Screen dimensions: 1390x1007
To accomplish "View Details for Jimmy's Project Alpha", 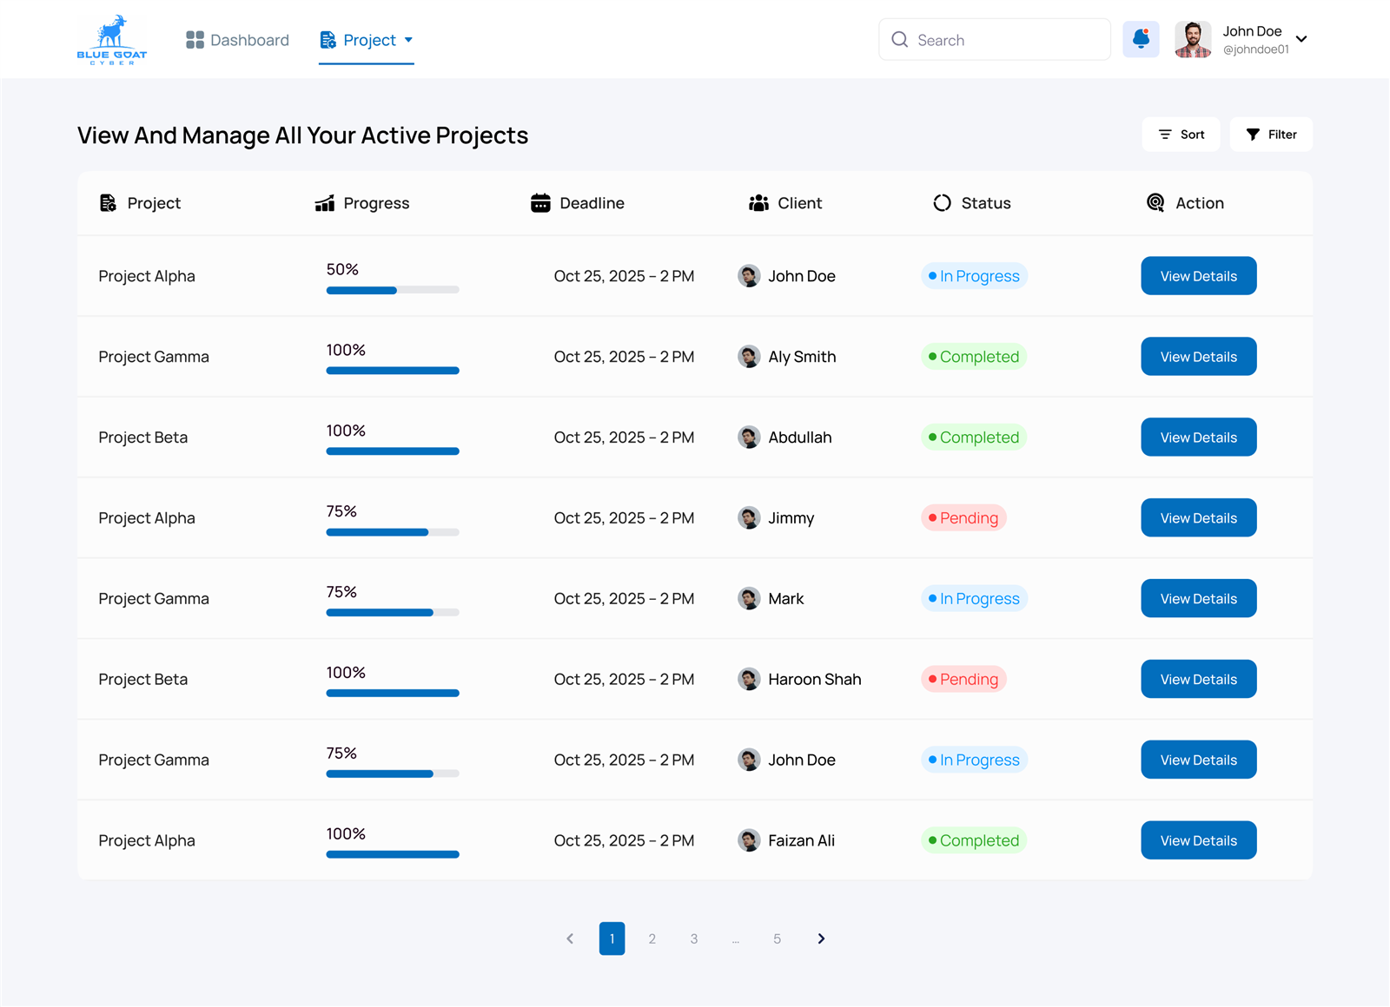I will pos(1198,518).
